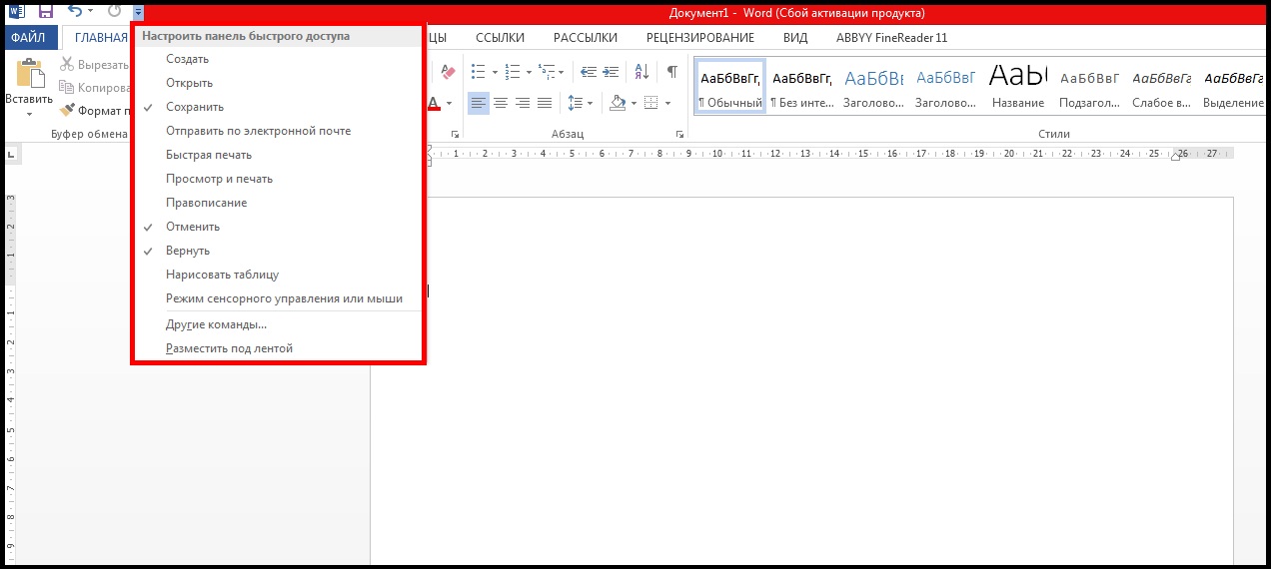The height and width of the screenshot is (569, 1271).
Task: Apply the Название style thumbnail
Action: [x=1018, y=87]
